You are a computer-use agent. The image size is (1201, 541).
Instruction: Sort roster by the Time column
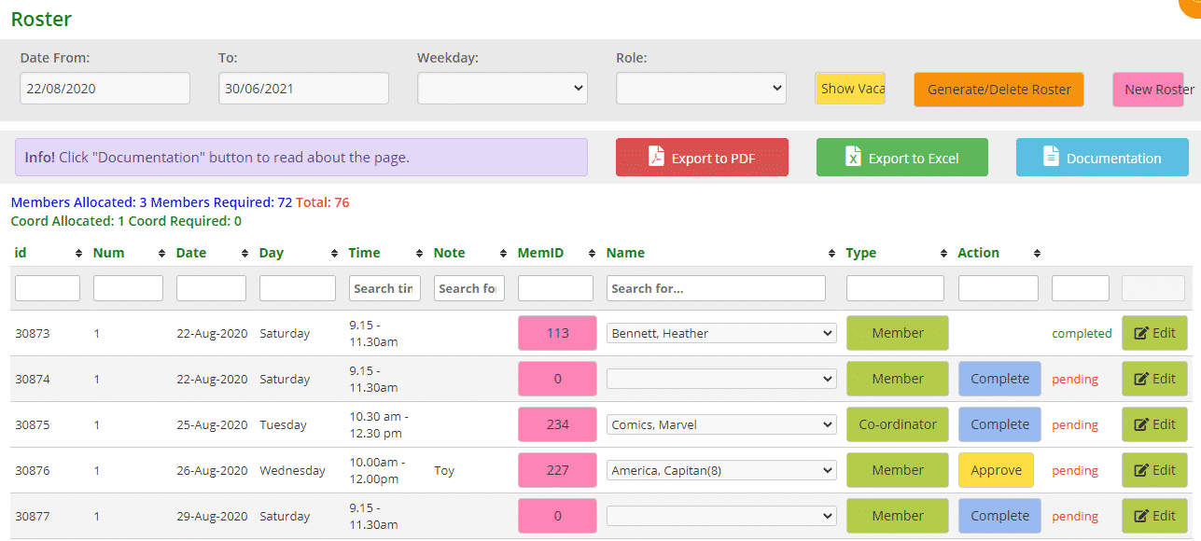click(x=365, y=253)
